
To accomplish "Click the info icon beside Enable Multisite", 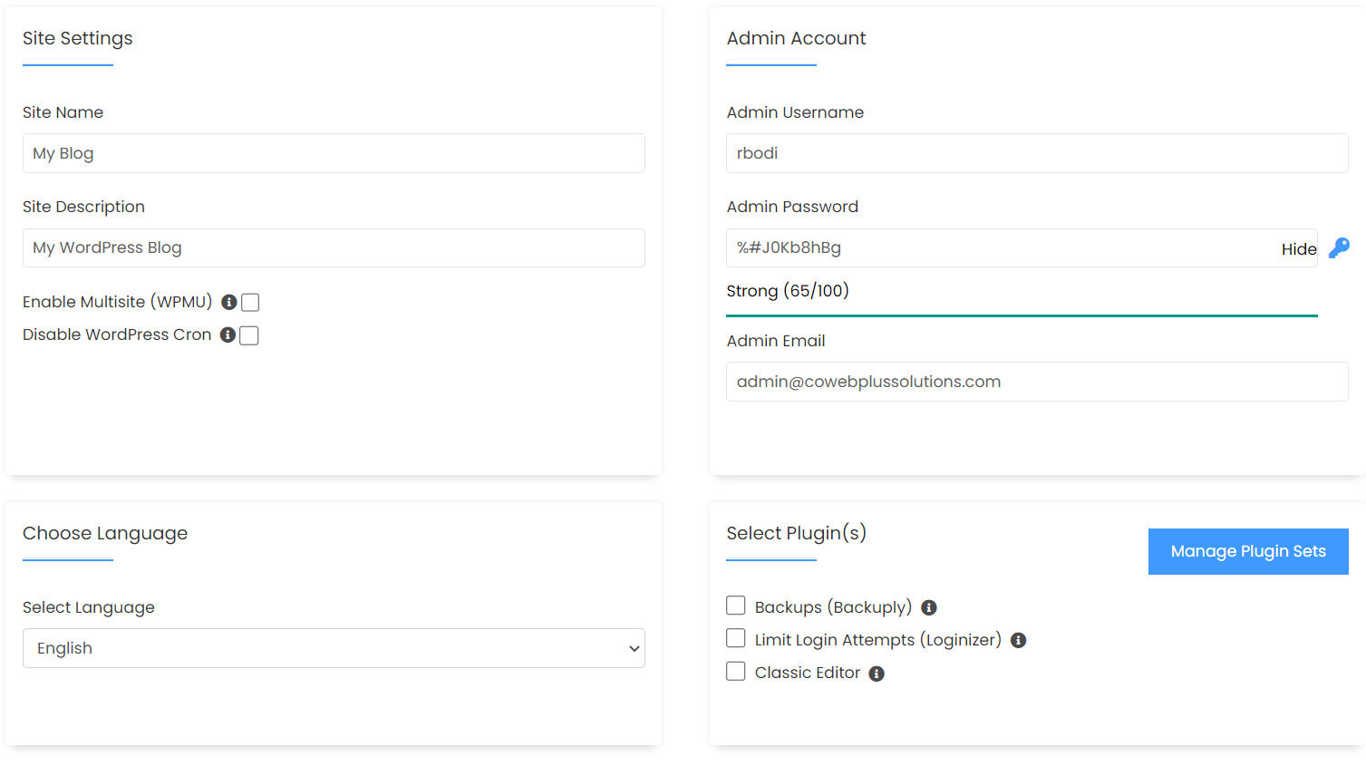I will [229, 302].
